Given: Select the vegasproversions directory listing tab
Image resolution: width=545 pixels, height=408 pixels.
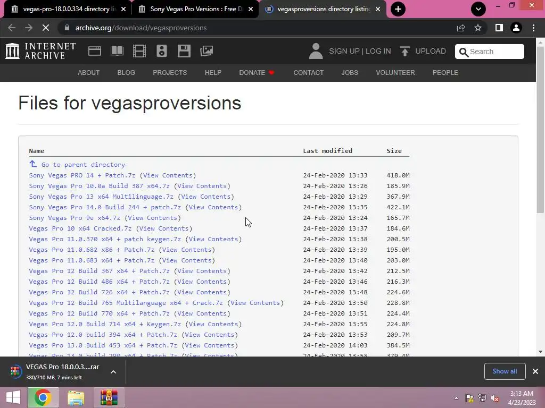Looking at the screenshot, I should click(x=323, y=9).
